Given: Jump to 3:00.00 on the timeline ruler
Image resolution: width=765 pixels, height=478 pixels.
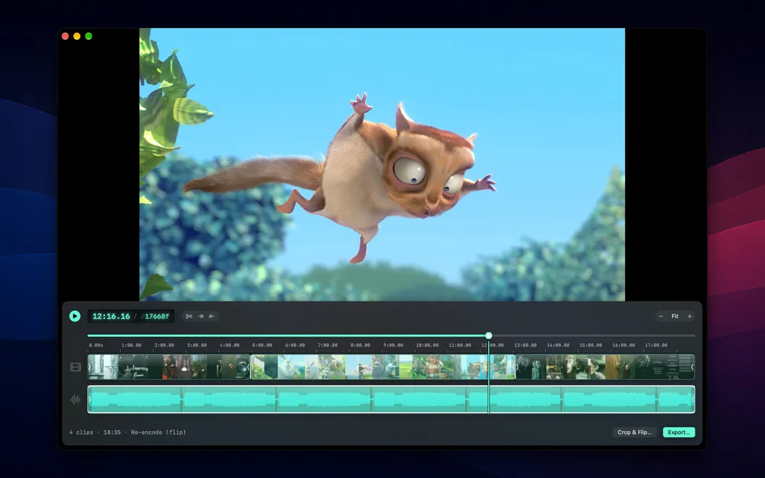Looking at the screenshot, I should coord(196,345).
